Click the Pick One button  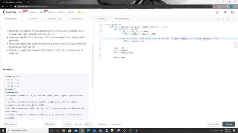tap(50, 124)
